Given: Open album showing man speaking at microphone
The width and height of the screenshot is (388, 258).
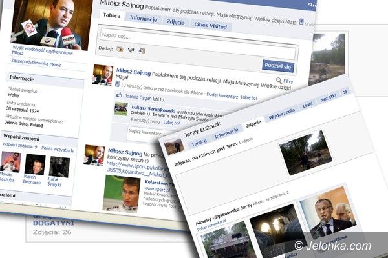Looking at the screenshot, I should (x=328, y=212).
